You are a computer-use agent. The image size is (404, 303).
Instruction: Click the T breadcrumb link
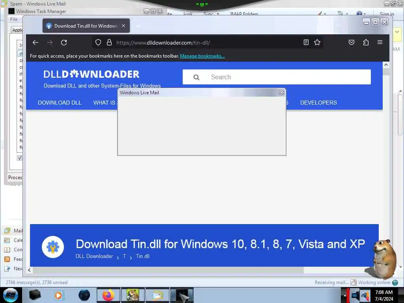tap(124, 256)
